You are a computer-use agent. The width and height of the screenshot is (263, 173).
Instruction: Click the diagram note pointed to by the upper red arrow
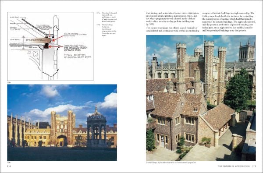[75, 35]
